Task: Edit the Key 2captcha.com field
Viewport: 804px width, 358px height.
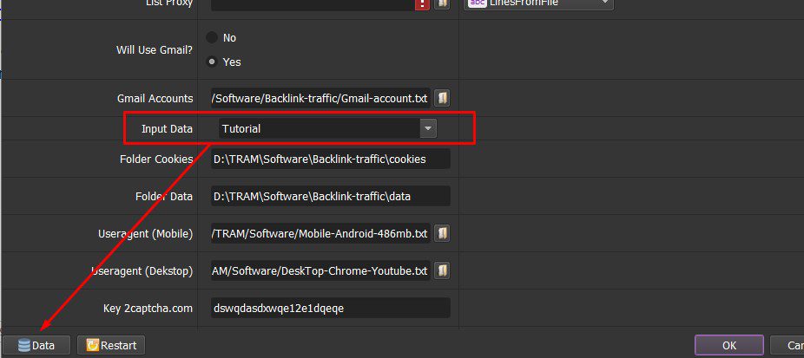Action: (331, 308)
